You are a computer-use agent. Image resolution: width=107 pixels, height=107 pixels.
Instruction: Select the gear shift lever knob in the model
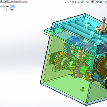pos(104,19)
